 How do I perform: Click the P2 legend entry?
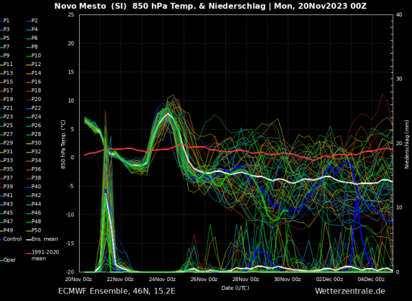[x=32, y=21]
